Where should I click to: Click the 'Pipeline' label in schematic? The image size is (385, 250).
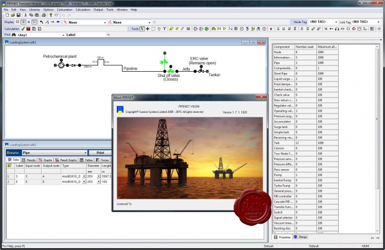pos(130,69)
